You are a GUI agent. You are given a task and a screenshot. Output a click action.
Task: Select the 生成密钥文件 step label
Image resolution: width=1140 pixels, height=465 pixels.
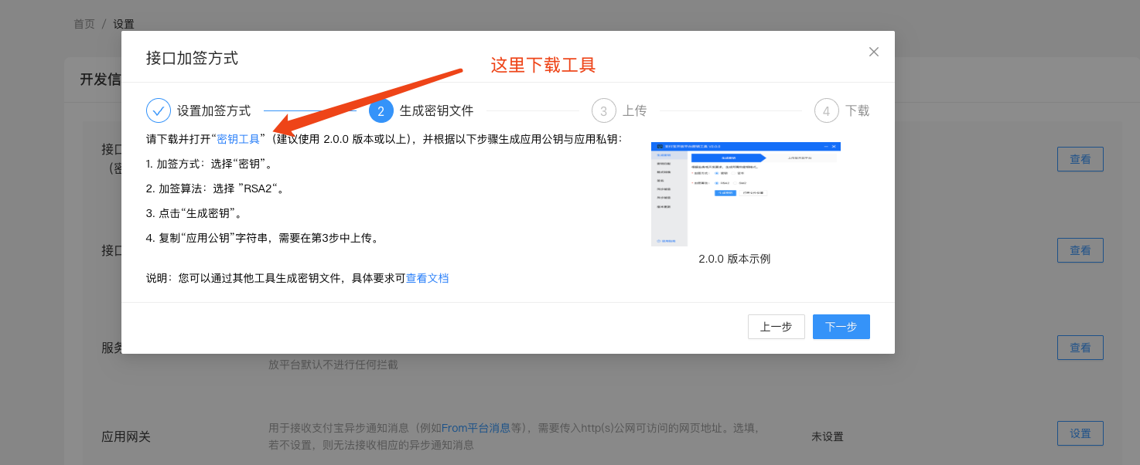coord(437,110)
